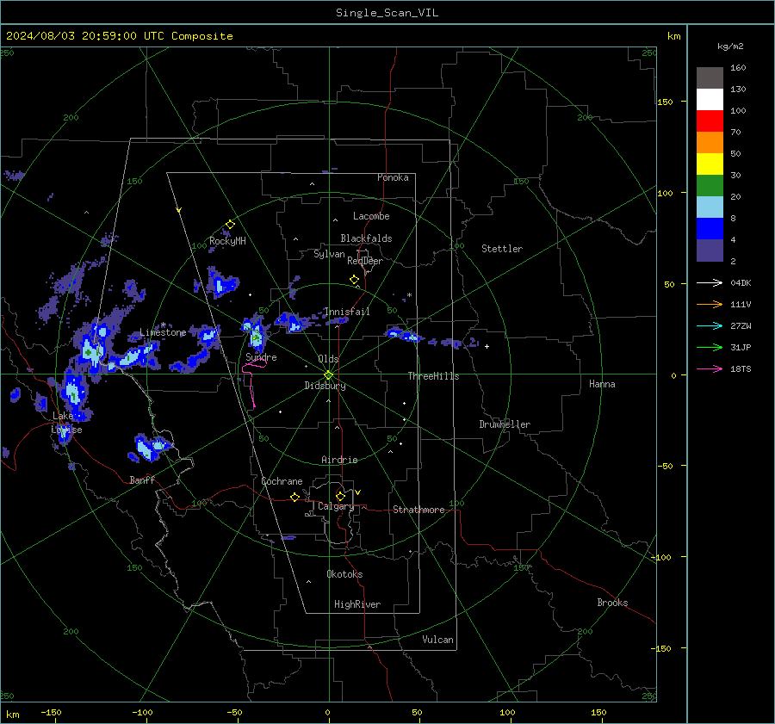Viewport: 775px width, 724px height.
Task: Click the Cochrane town label
Action: [x=282, y=481]
